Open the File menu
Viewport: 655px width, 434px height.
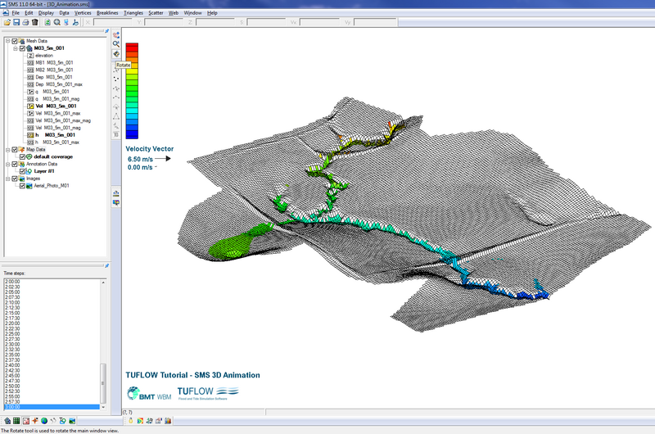pyautogui.click(x=16, y=13)
